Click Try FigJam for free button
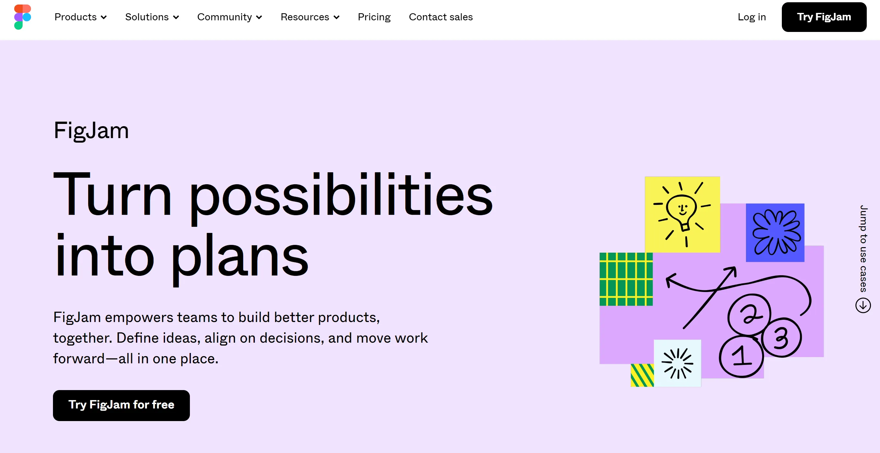 [121, 405]
